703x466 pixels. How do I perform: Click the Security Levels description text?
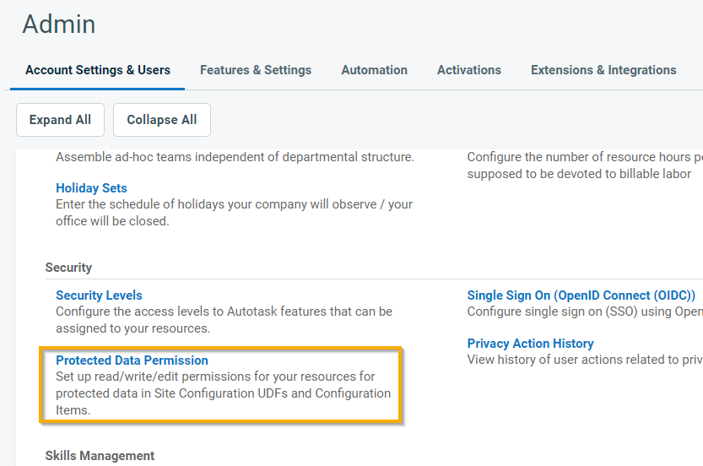coord(224,319)
